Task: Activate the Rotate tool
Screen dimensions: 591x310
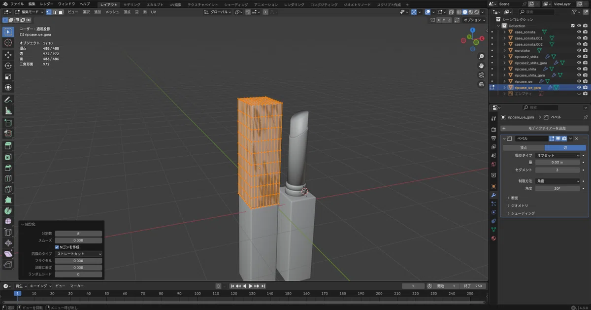Action: [x=8, y=66]
